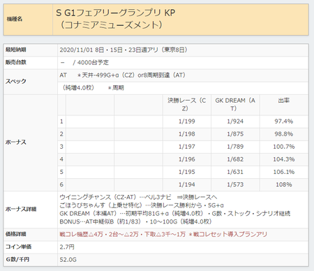Click the BONUS…AT中疑似B detail line
This screenshot has width=314, height=271.
pos(135,221)
